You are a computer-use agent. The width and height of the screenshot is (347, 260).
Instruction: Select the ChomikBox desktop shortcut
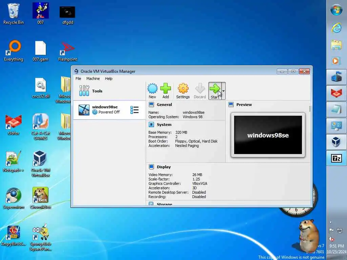[41, 198]
